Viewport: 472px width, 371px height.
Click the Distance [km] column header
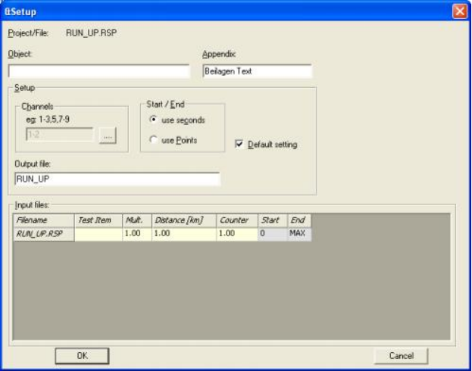point(184,220)
